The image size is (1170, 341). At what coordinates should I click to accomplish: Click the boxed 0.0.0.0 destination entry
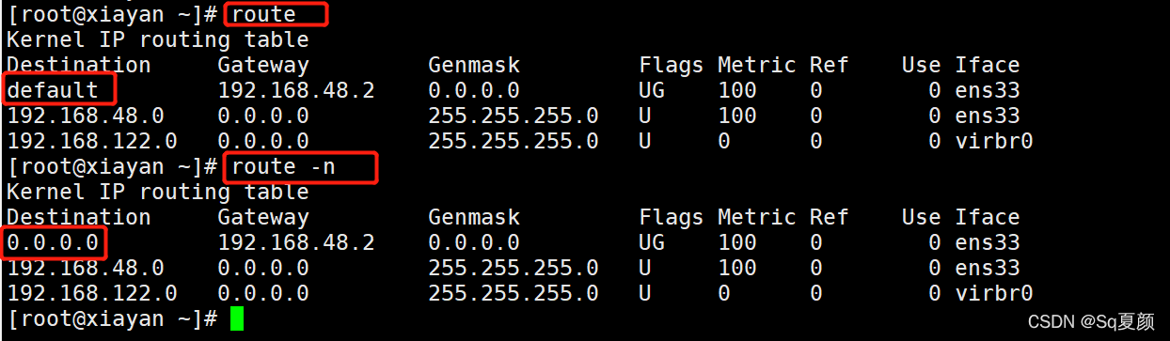(x=53, y=242)
